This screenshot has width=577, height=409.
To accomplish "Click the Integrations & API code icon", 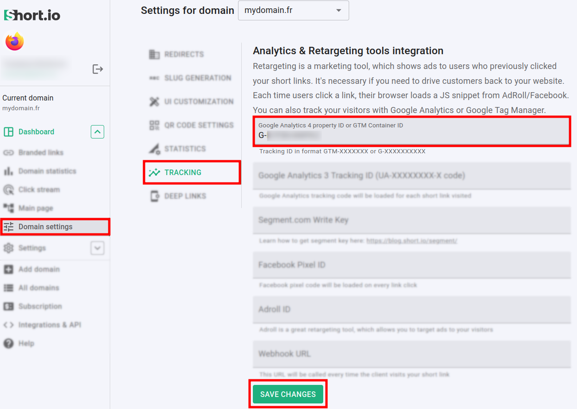I will pos(8,325).
